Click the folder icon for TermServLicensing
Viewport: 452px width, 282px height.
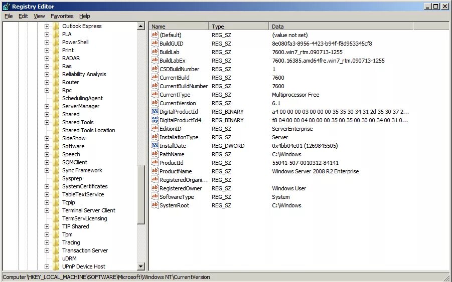click(56, 218)
